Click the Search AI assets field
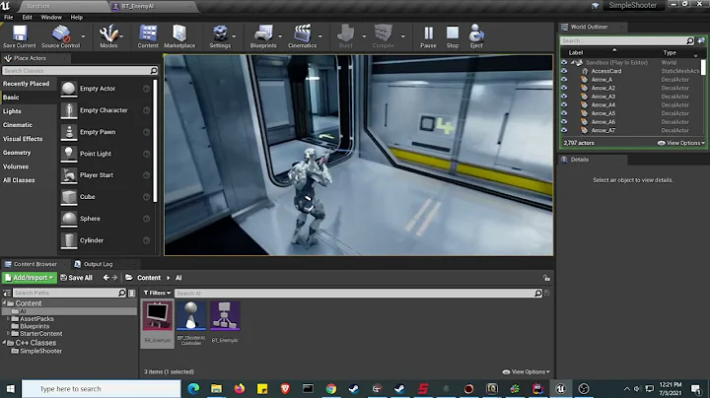 click(359, 293)
